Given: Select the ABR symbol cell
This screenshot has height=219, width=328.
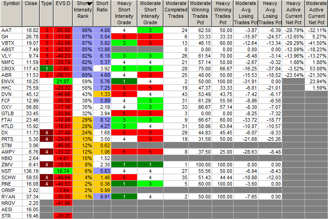Looking at the screenshot, I should click(x=11, y=75).
